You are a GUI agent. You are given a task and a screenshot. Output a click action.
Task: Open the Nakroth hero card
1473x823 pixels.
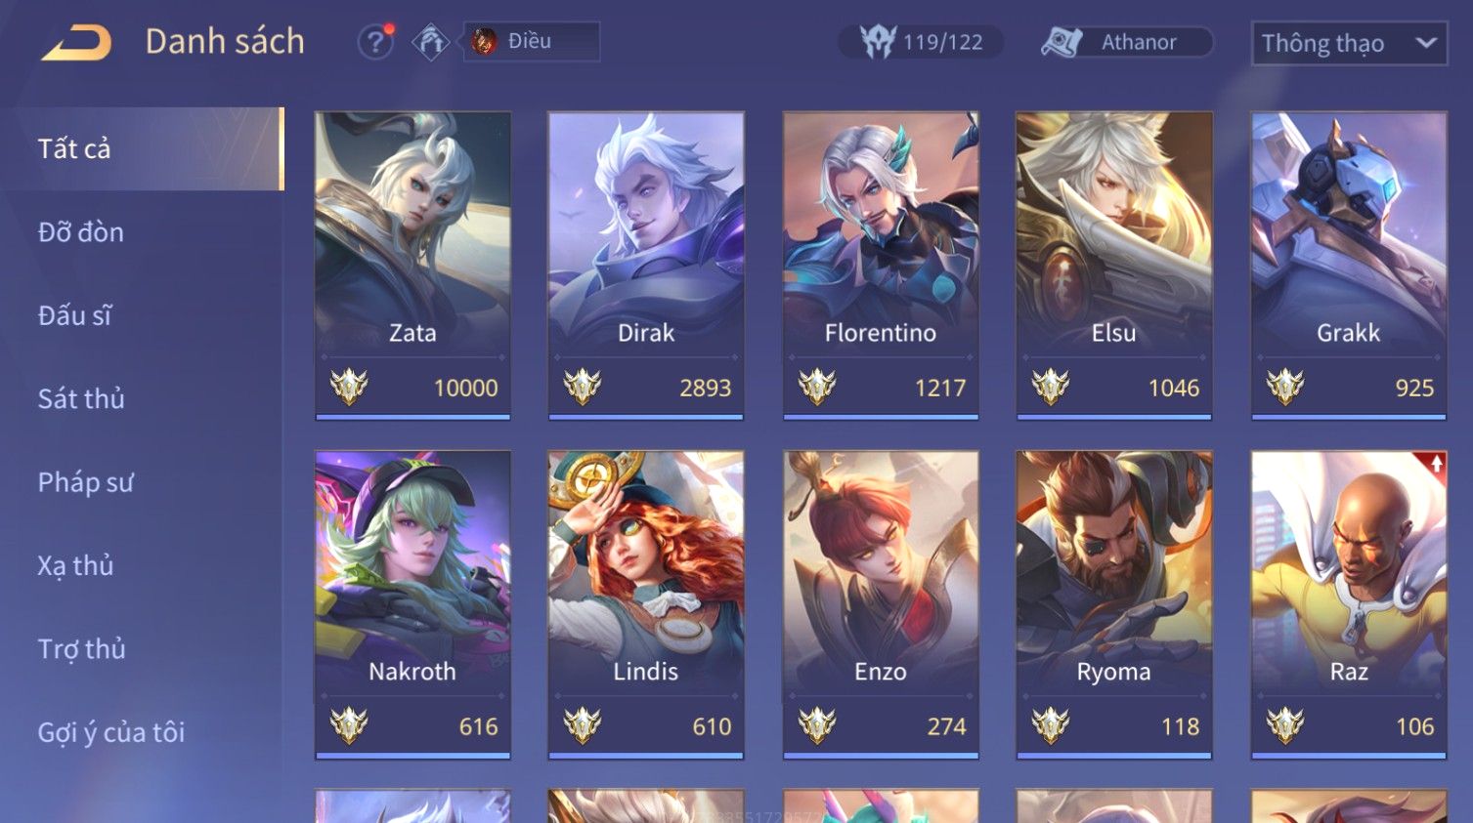[412, 604]
